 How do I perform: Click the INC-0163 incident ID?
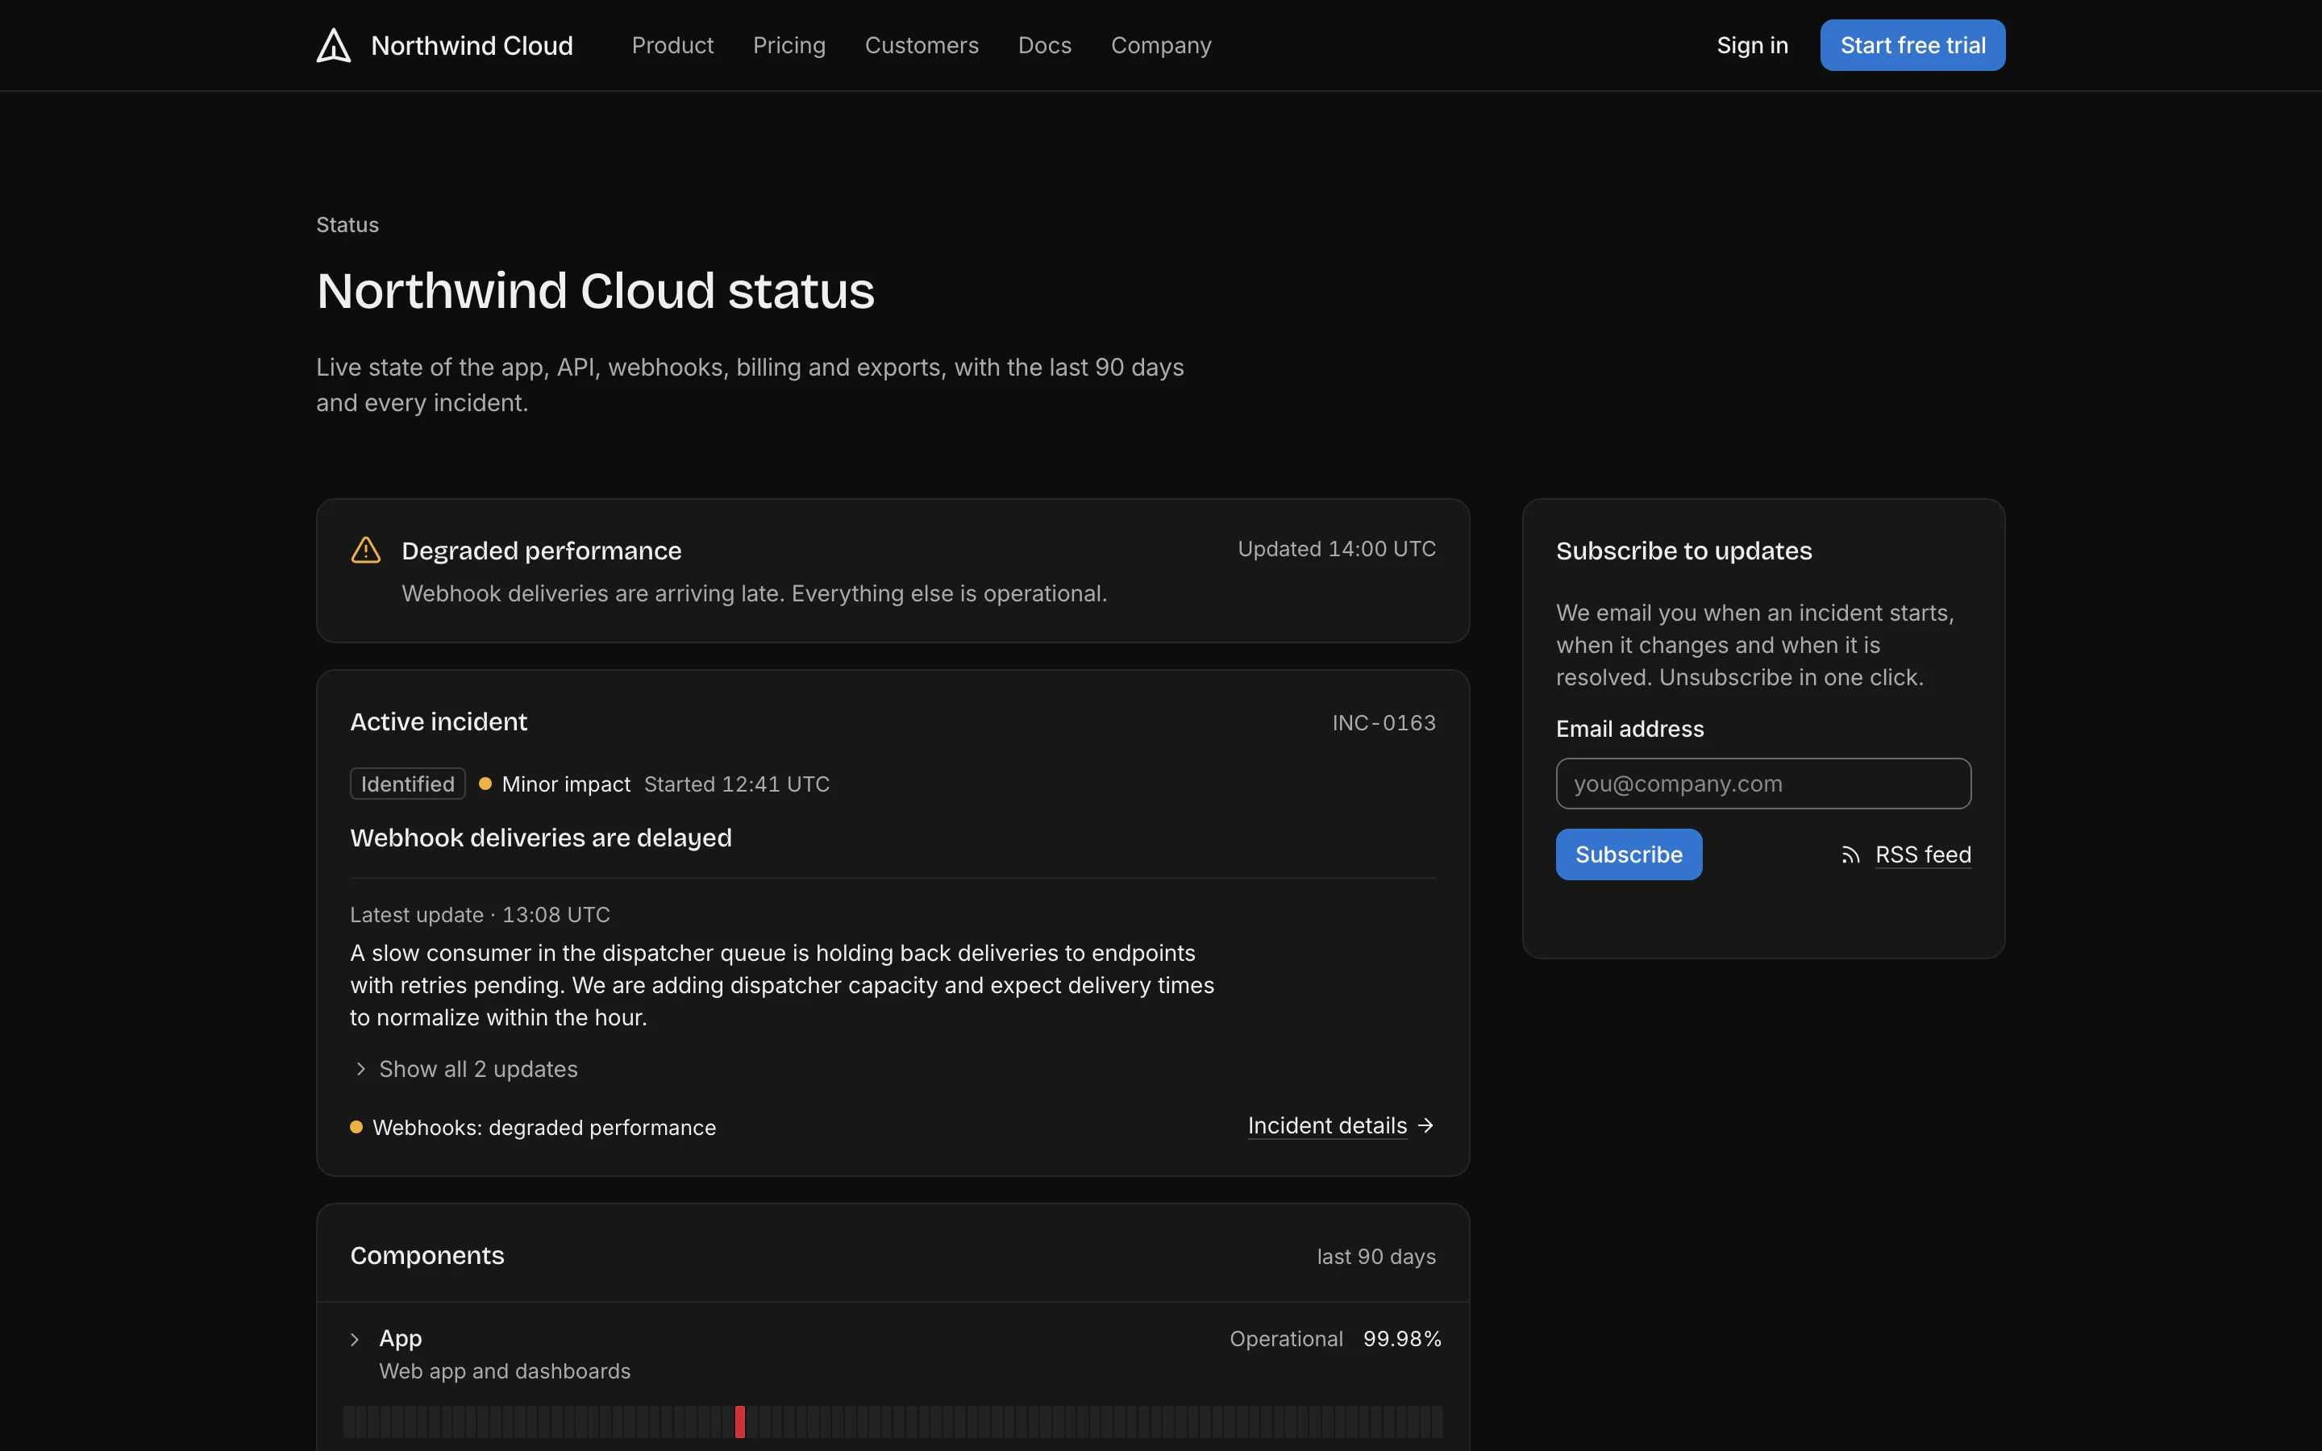[x=1384, y=722]
